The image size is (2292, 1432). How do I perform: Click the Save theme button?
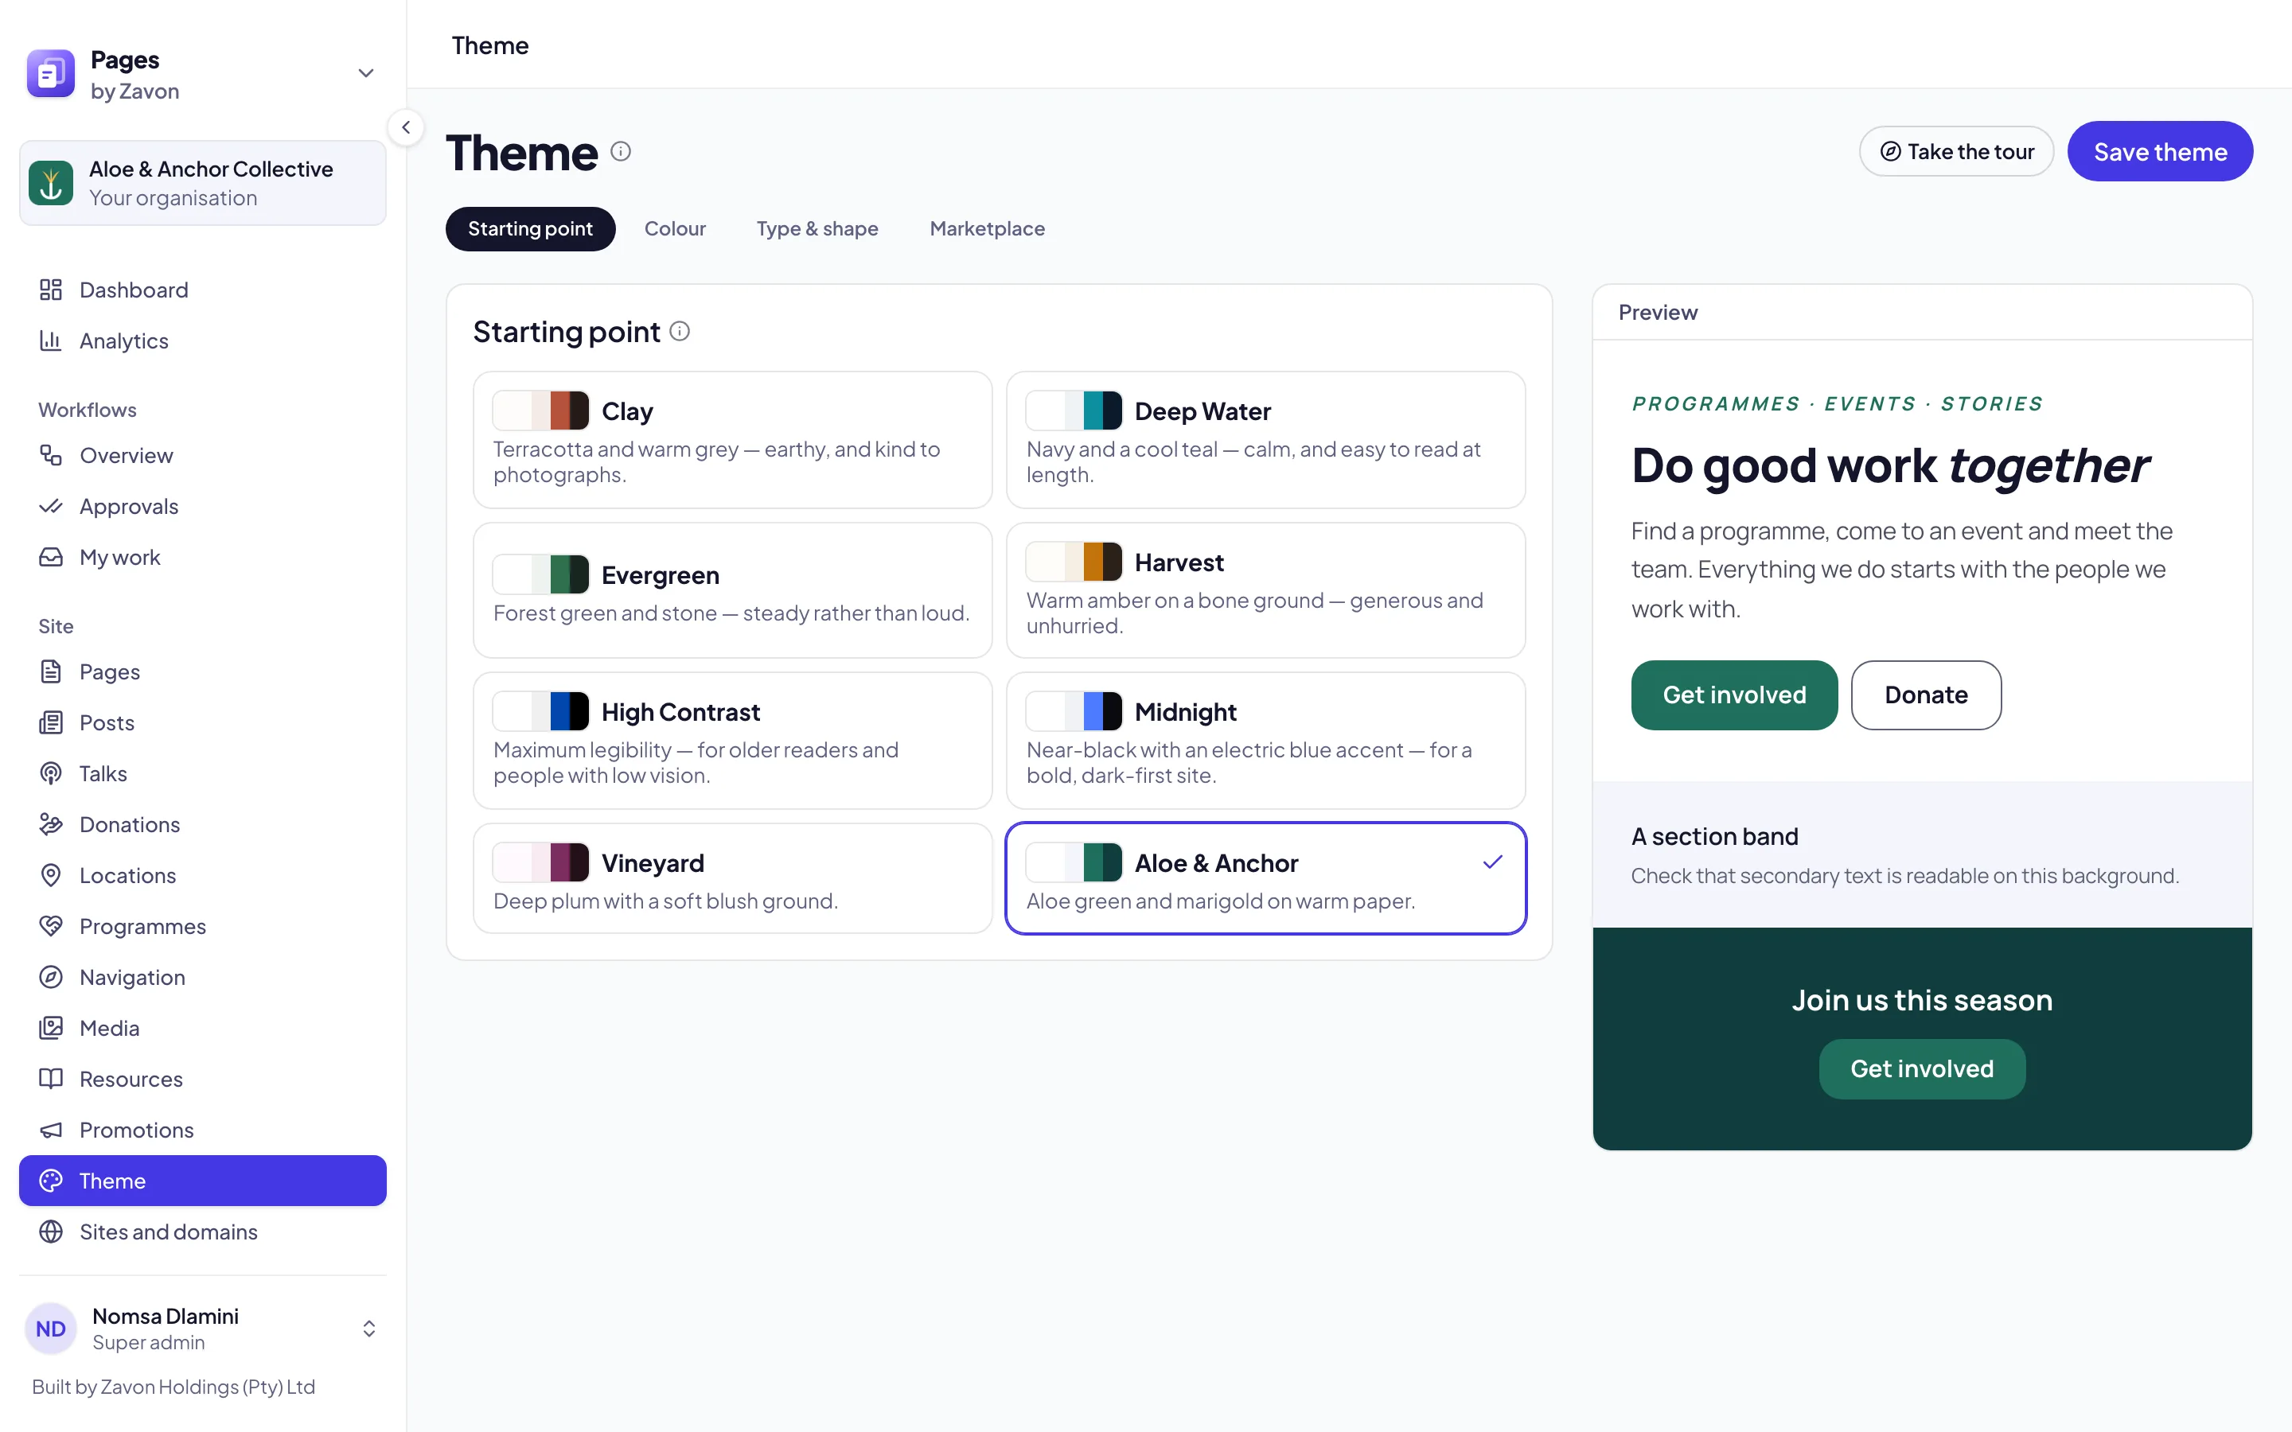coord(2159,151)
